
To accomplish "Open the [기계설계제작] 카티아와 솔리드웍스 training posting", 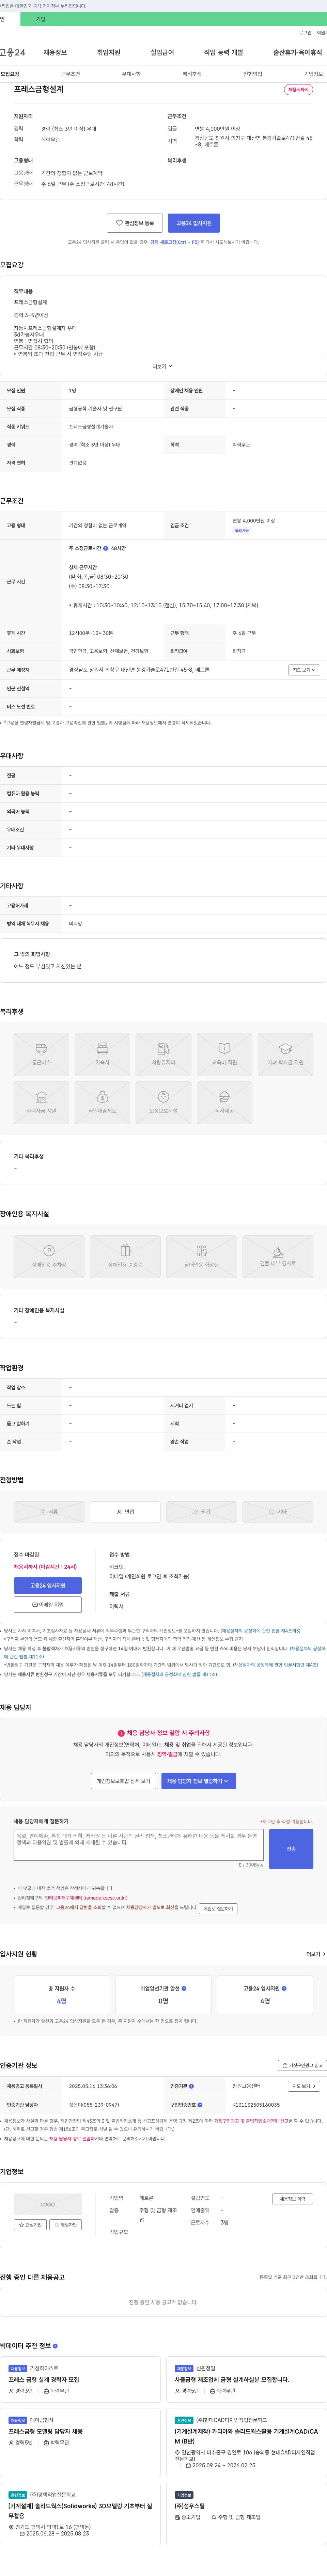I will tap(246, 2436).
